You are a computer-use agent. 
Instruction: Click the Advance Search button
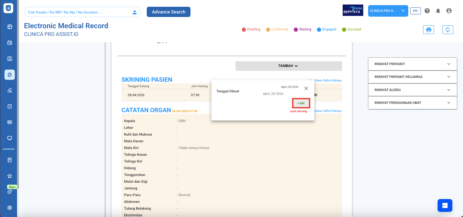tap(168, 12)
